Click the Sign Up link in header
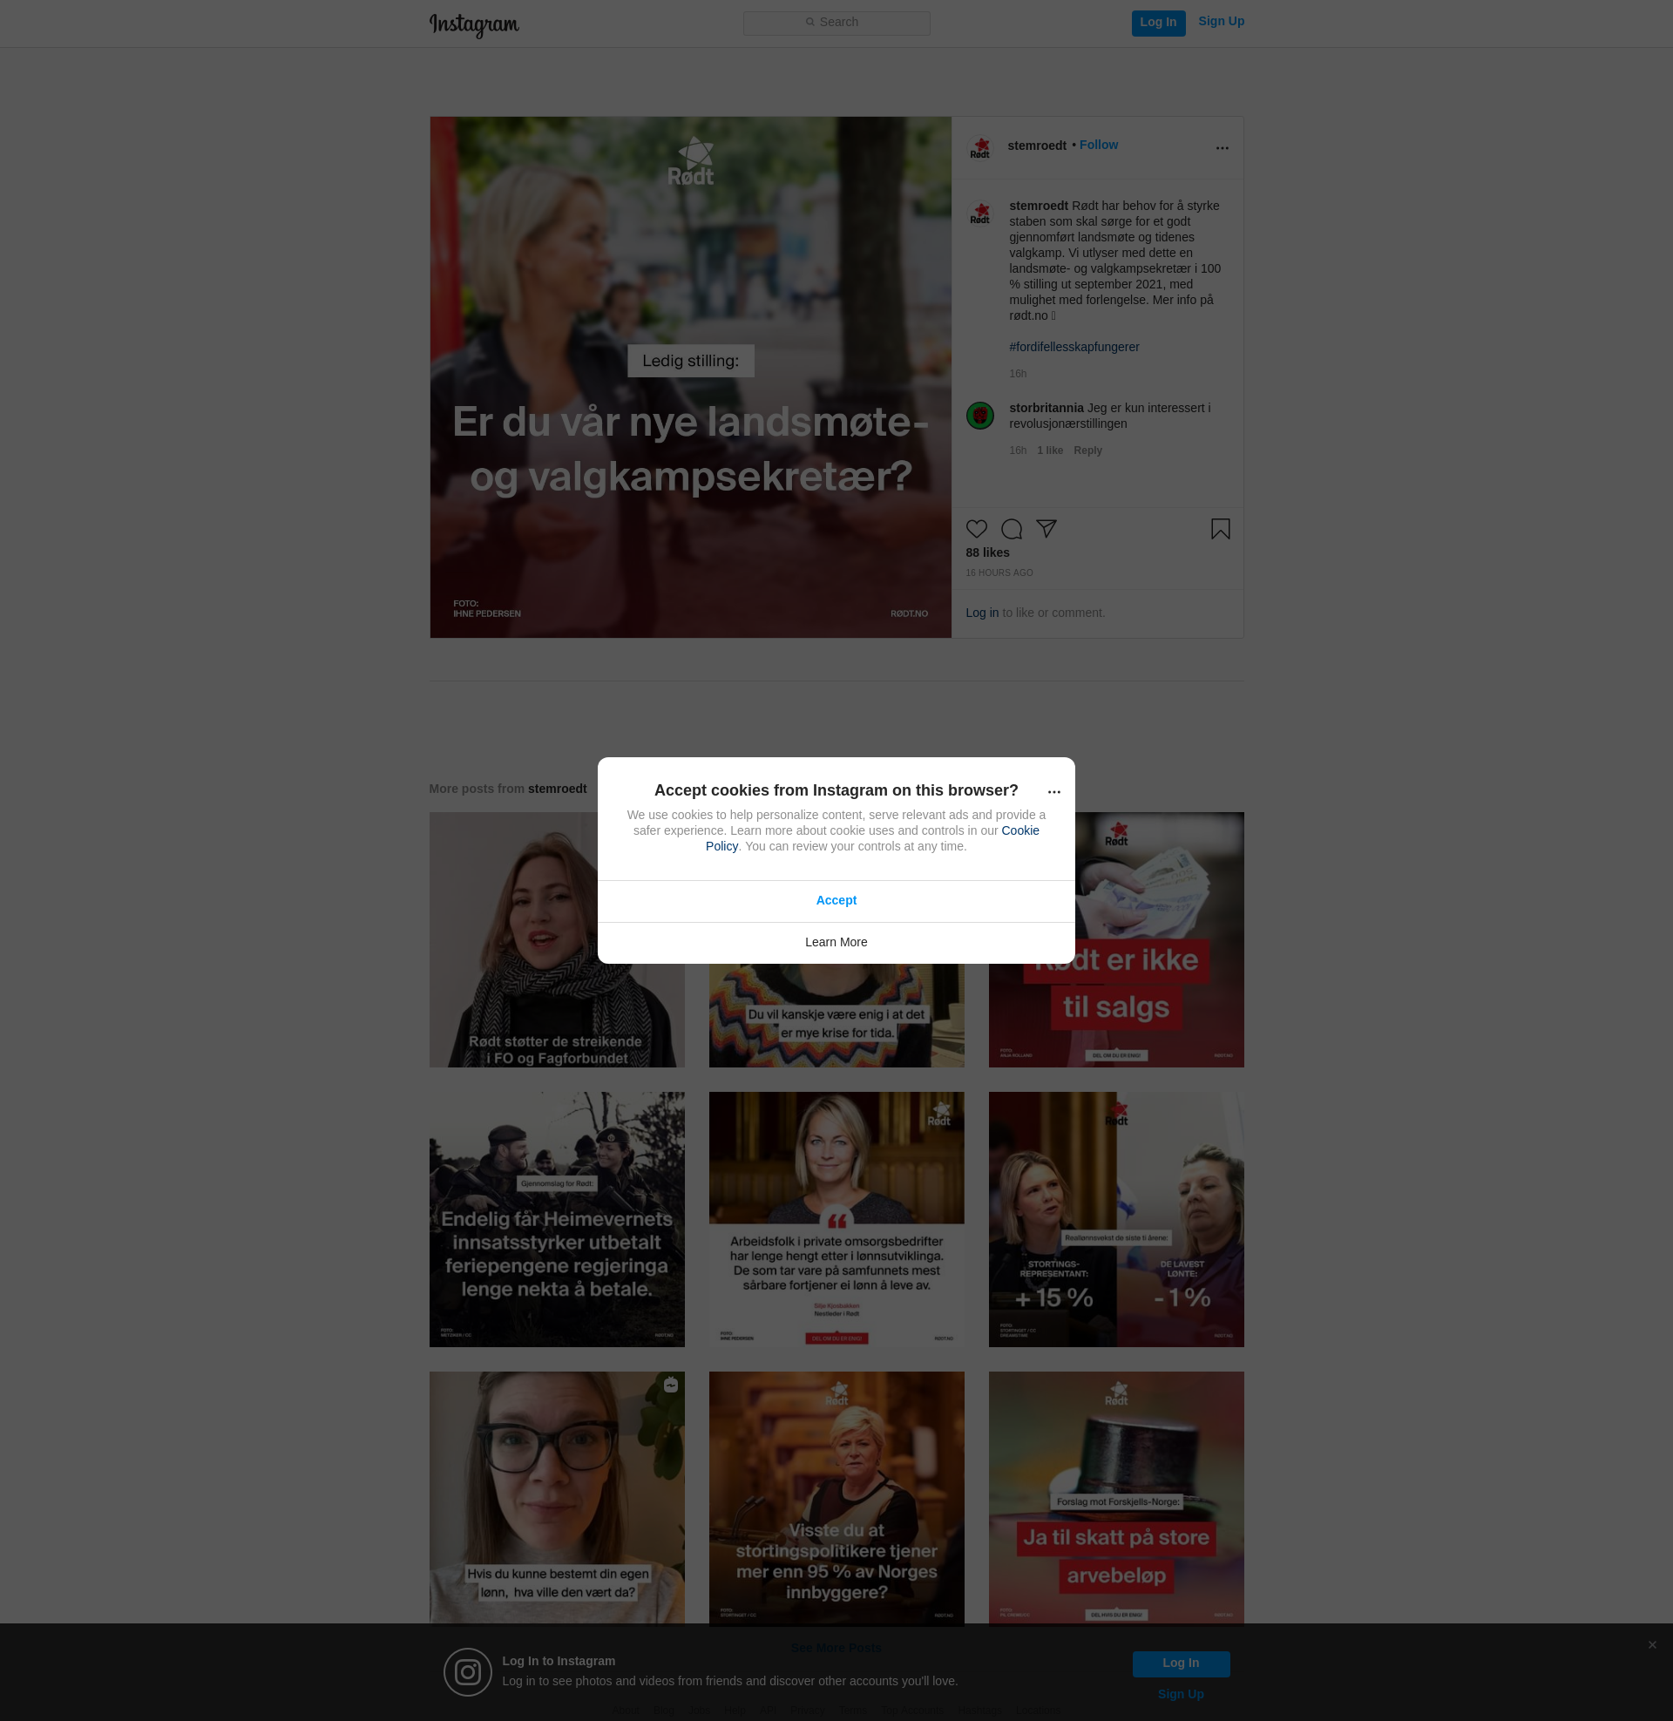The height and width of the screenshot is (1721, 1673). click(1222, 21)
